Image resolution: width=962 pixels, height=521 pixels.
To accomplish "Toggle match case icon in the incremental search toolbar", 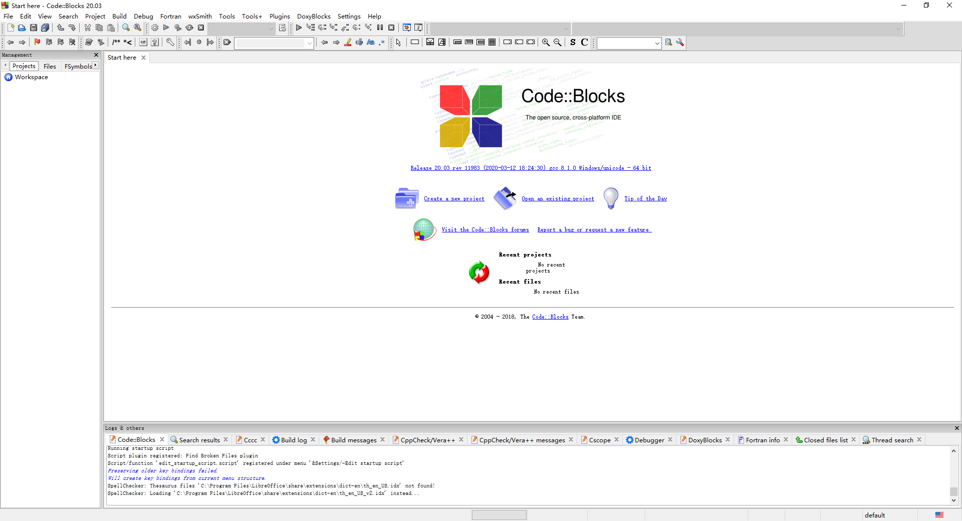I will point(370,43).
